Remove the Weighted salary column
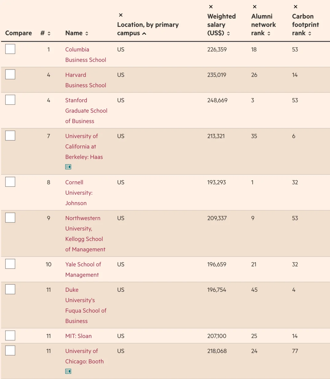330x379 pixels. point(211,7)
